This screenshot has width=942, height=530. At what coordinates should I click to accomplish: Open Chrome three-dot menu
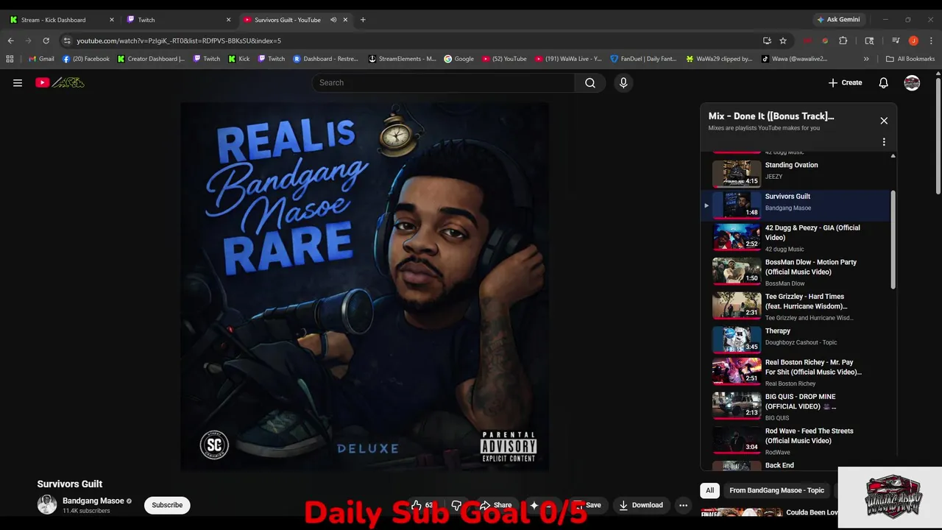tap(931, 40)
